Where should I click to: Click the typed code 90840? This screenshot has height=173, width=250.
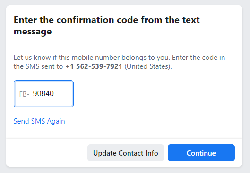click(x=43, y=93)
